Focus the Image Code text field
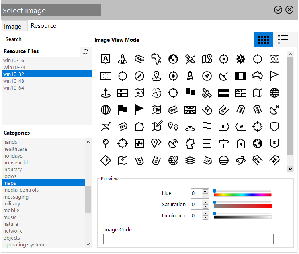Screen dimensions: 299x254 tap(188, 239)
